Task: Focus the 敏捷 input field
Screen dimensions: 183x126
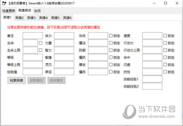Action: (x=64, y=57)
